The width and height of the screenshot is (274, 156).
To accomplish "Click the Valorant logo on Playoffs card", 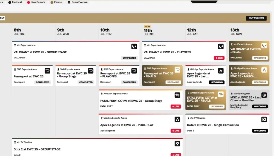I will (221, 46).
